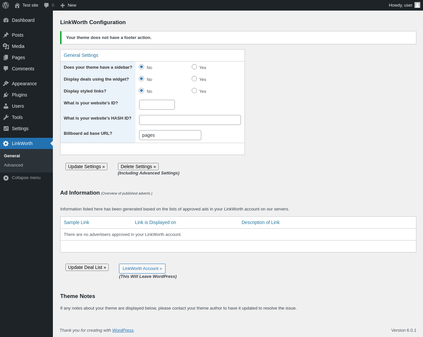The height and width of the screenshot is (337, 423).
Task: Click the Plugins plug icon
Action: coord(6,95)
